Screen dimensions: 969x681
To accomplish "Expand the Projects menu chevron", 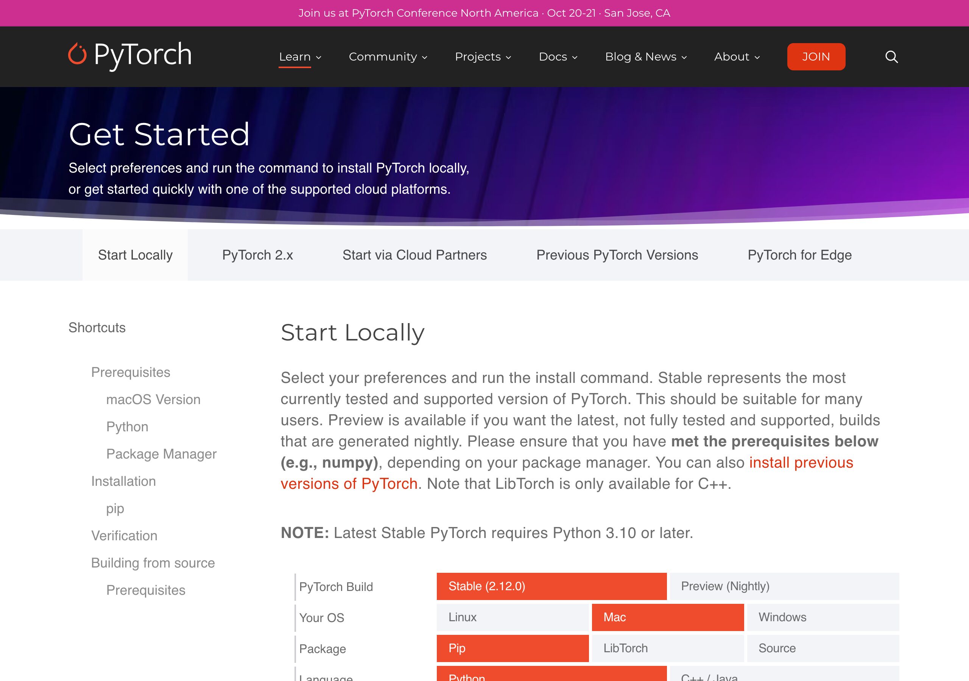I will tap(509, 58).
